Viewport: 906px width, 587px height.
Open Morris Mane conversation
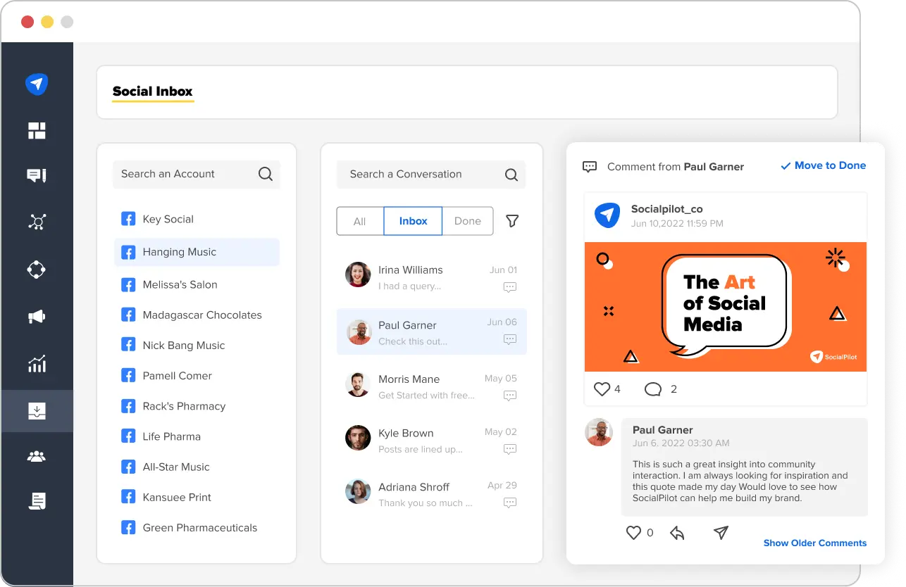click(431, 386)
